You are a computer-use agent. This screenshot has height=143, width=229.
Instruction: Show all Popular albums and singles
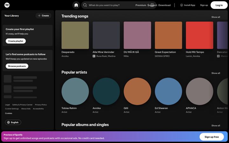216,126
